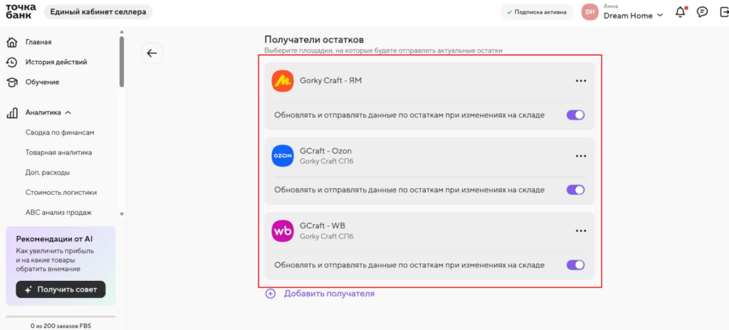This screenshot has height=330, width=729.
Task: Click GCraft - Ozon name
Action: [325, 151]
